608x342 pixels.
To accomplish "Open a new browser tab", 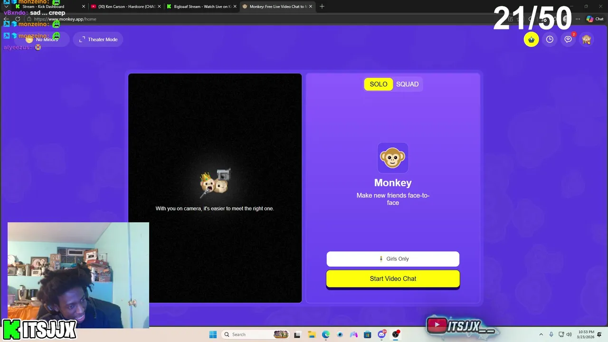I will tap(322, 7).
